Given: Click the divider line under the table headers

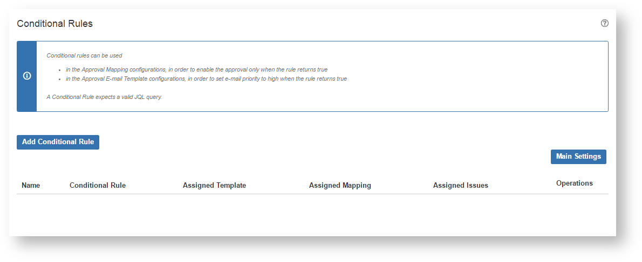Looking at the screenshot, I should [312, 194].
